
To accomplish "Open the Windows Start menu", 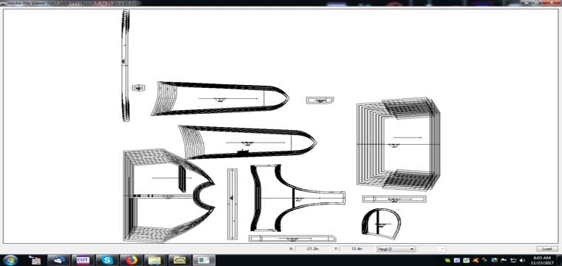I will [x=10, y=260].
